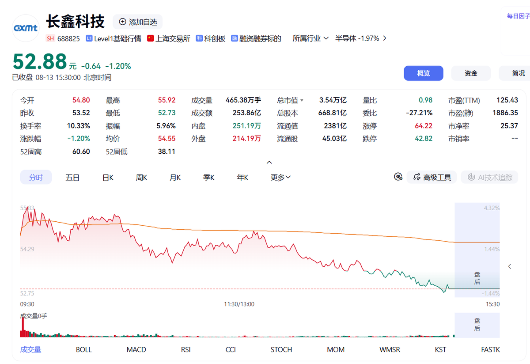Click the CXMT company logo
This screenshot has height=364, width=530.
[x=26, y=28]
